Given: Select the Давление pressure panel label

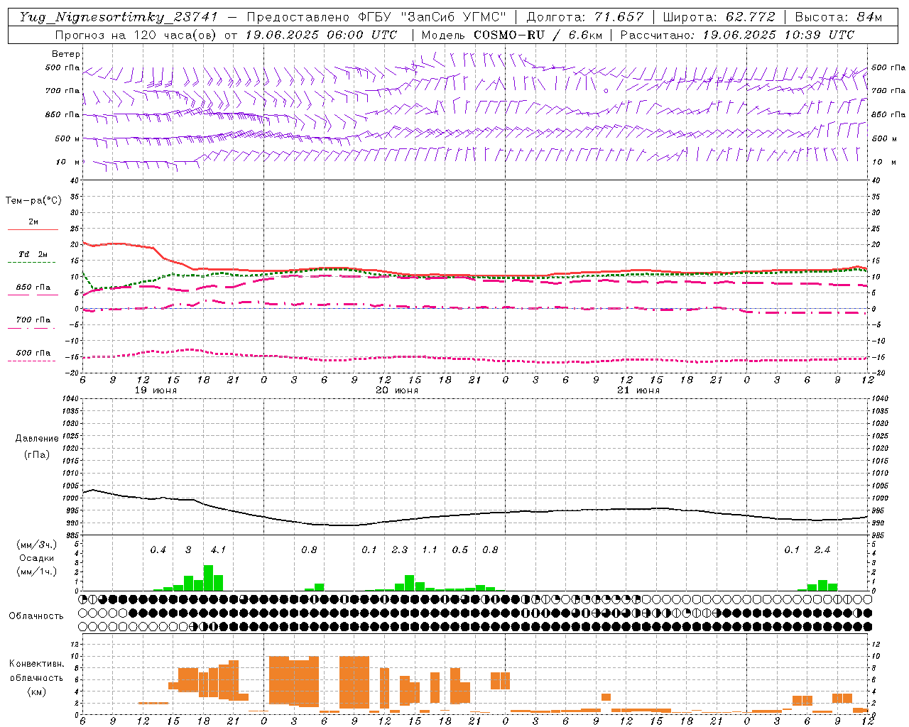Looking at the screenshot, I should 37,439.
